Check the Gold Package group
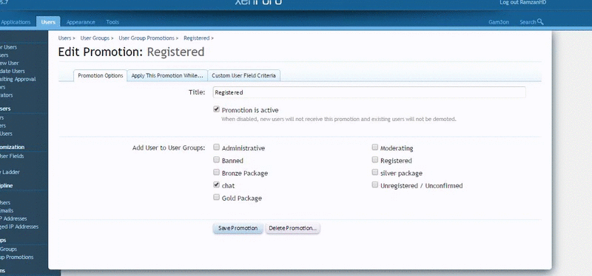 pos(216,197)
